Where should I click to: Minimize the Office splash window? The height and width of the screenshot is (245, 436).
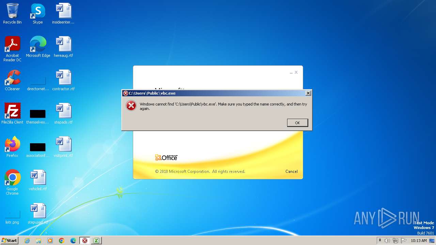291,72
